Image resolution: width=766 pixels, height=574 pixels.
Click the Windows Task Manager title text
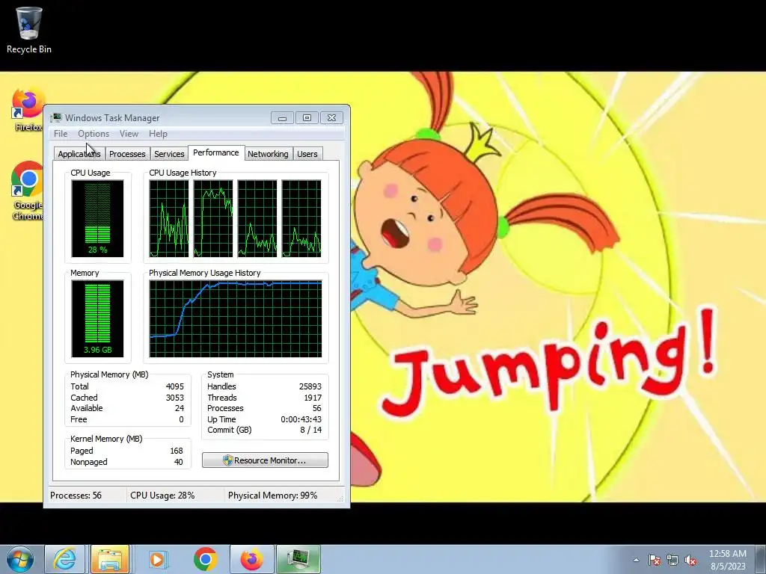(112, 117)
